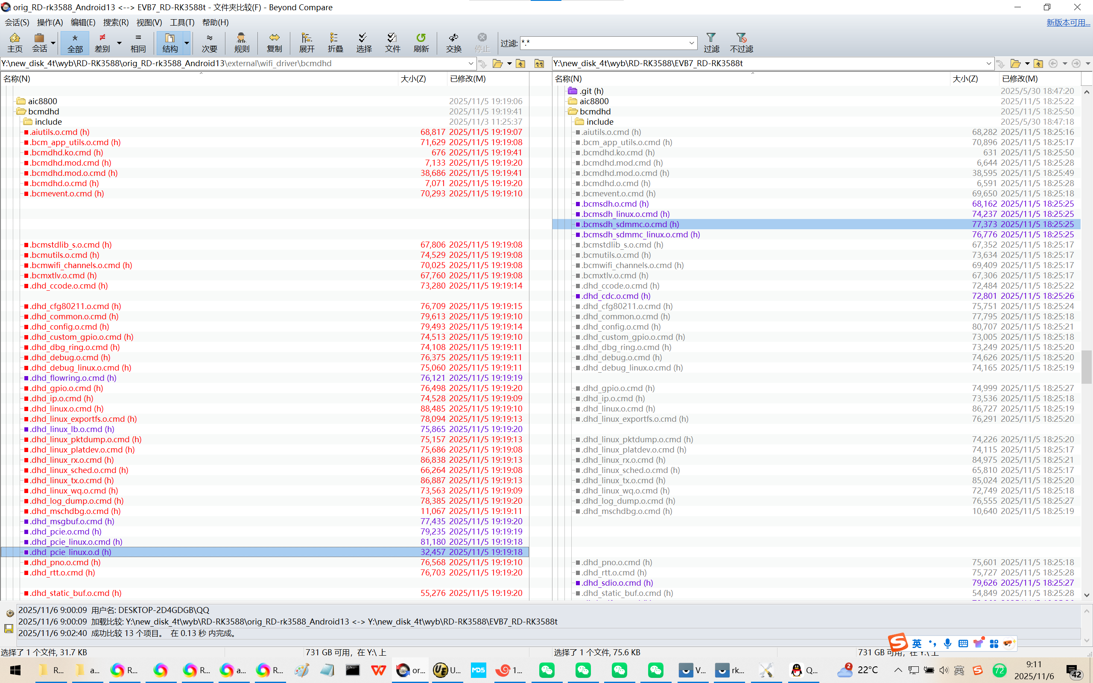Click the new version available (新版本可用) link
1093x683 pixels.
(1068, 22)
